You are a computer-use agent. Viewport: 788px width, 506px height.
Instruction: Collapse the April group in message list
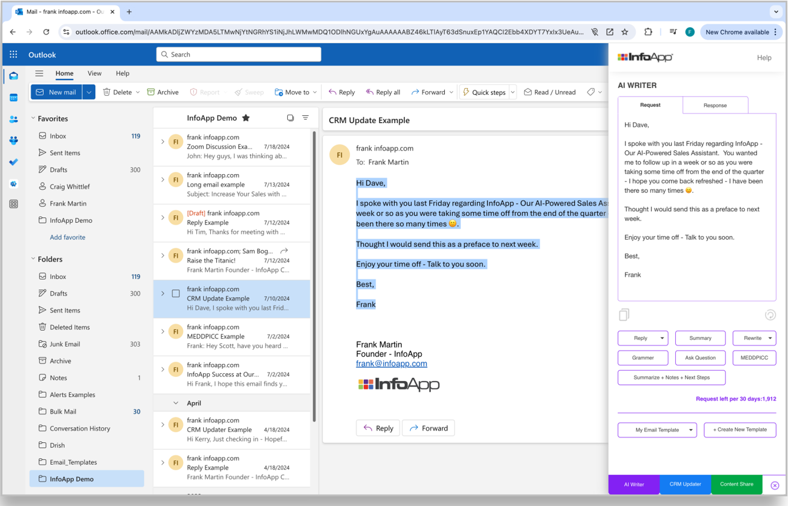tap(176, 403)
